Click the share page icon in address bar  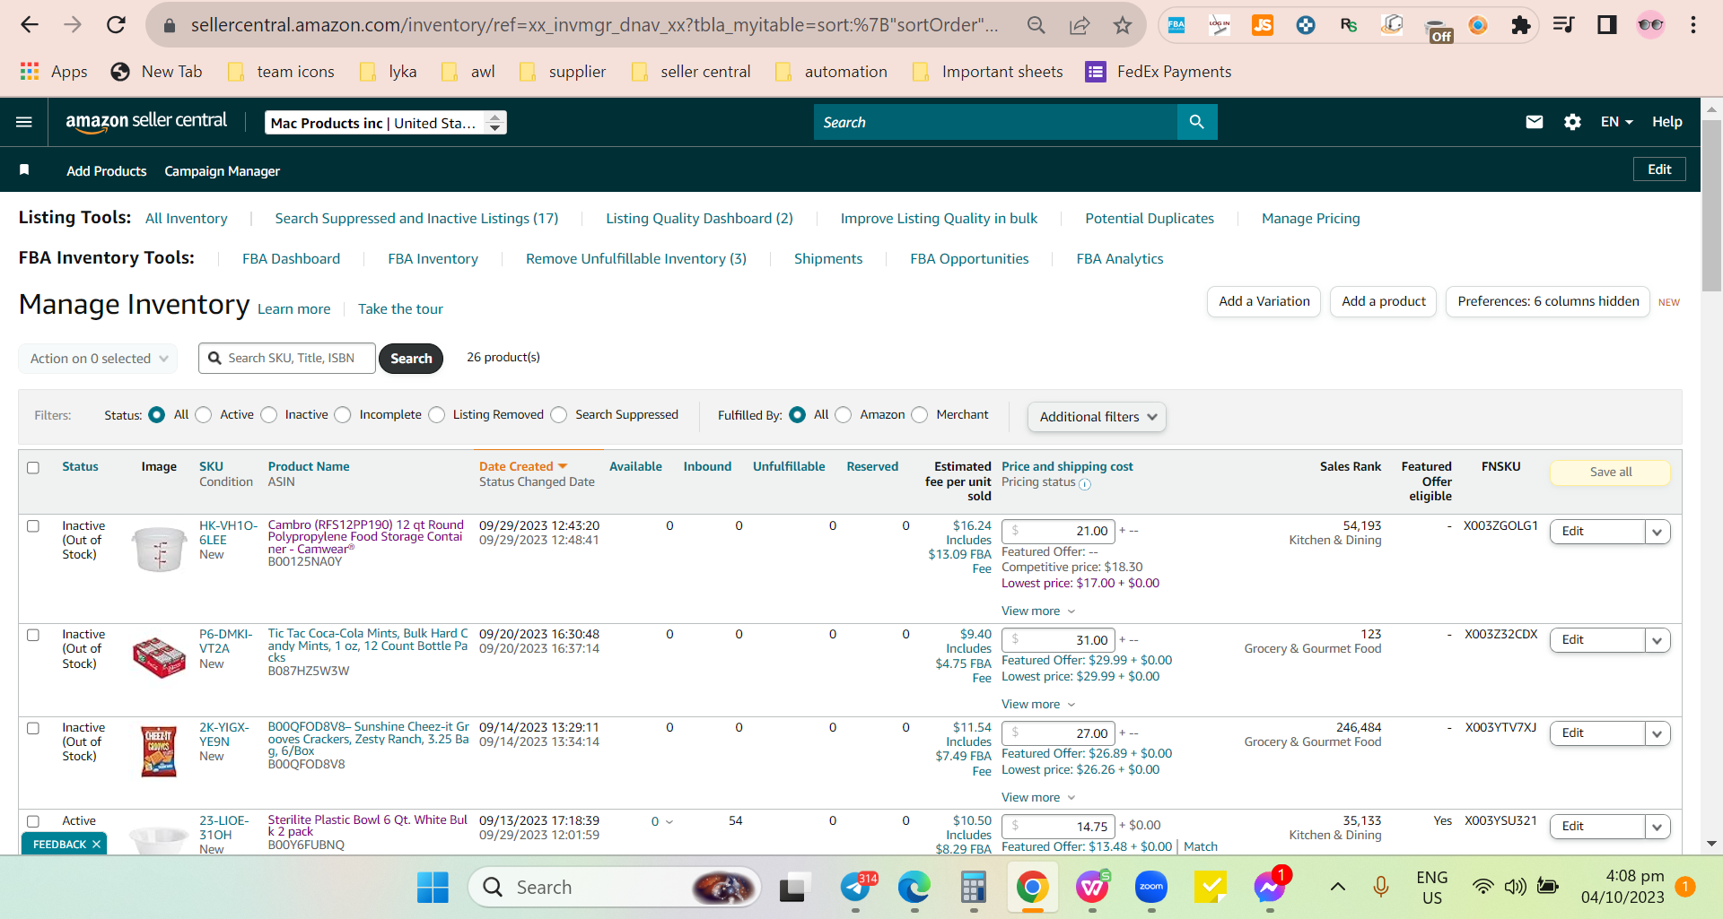pos(1079,25)
